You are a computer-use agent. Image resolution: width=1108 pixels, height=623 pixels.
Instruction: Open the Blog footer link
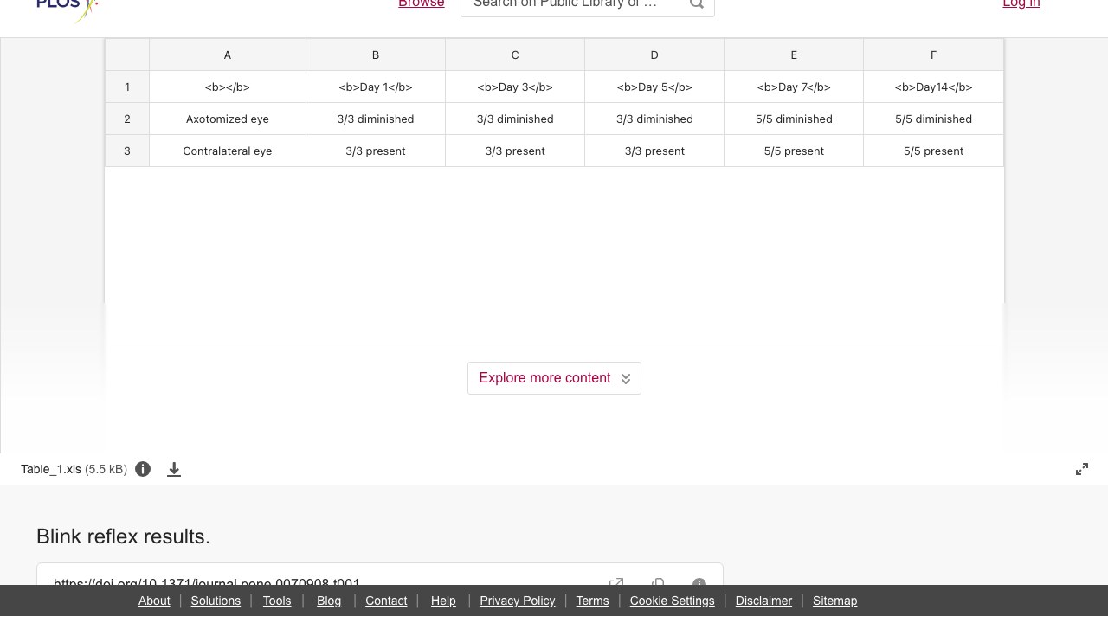click(329, 601)
